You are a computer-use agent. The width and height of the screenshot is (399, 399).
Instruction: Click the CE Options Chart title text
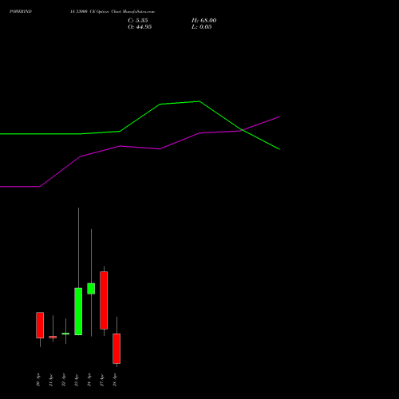click(113, 11)
